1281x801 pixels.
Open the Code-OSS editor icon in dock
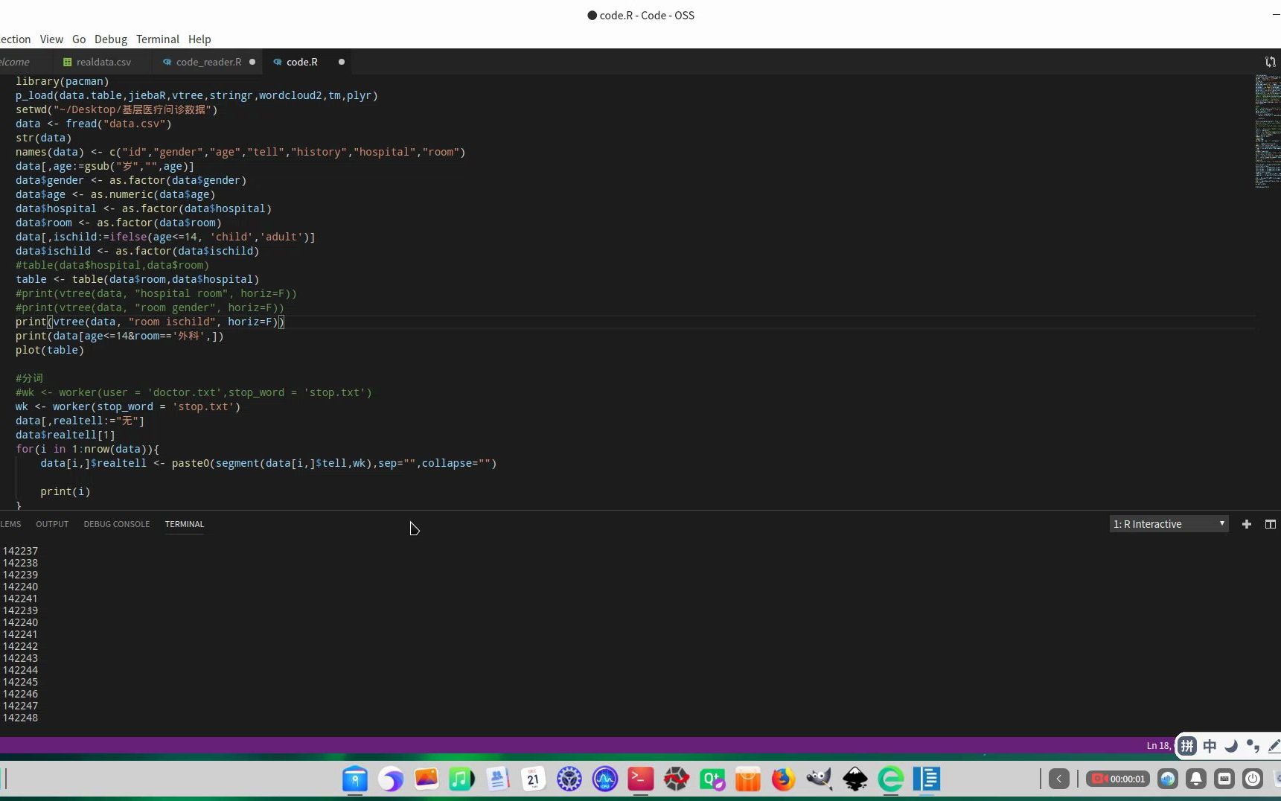927,779
